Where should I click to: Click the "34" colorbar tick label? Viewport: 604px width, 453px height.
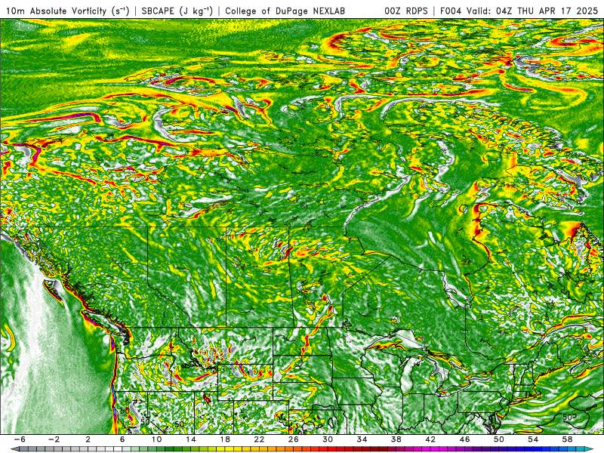(362, 439)
